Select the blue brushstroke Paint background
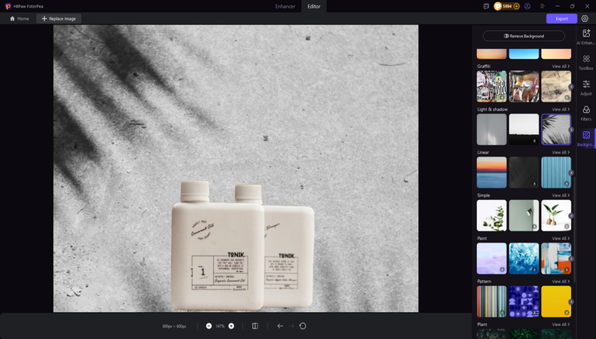The height and width of the screenshot is (339, 596). (x=524, y=258)
